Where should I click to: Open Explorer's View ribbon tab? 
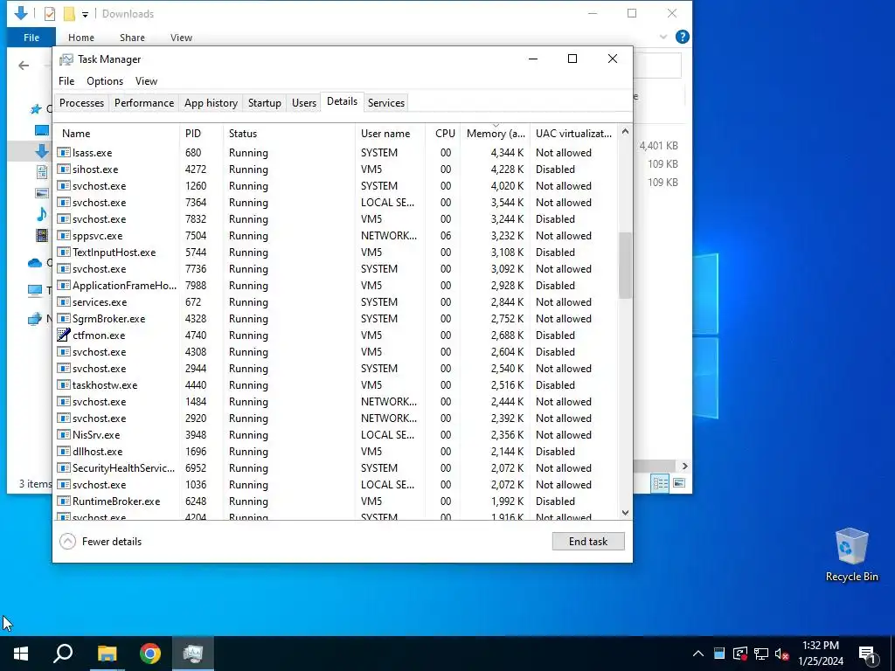pos(181,37)
